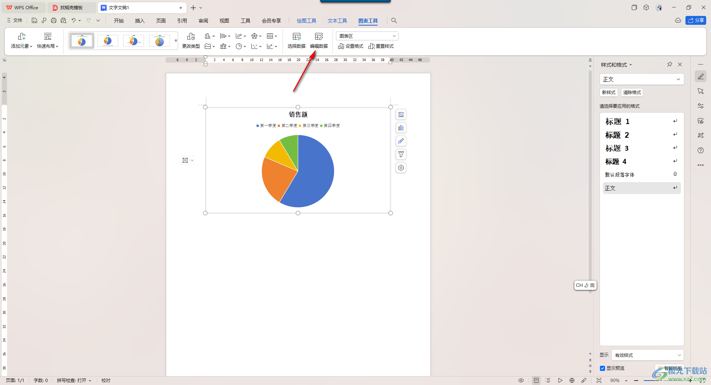Click the more (three dots) sidebar icon
This screenshot has height=385, width=711.
701,165
